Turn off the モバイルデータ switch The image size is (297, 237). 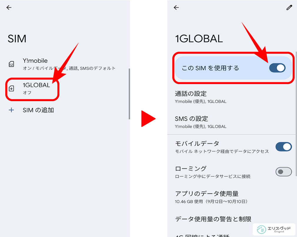[283, 147]
